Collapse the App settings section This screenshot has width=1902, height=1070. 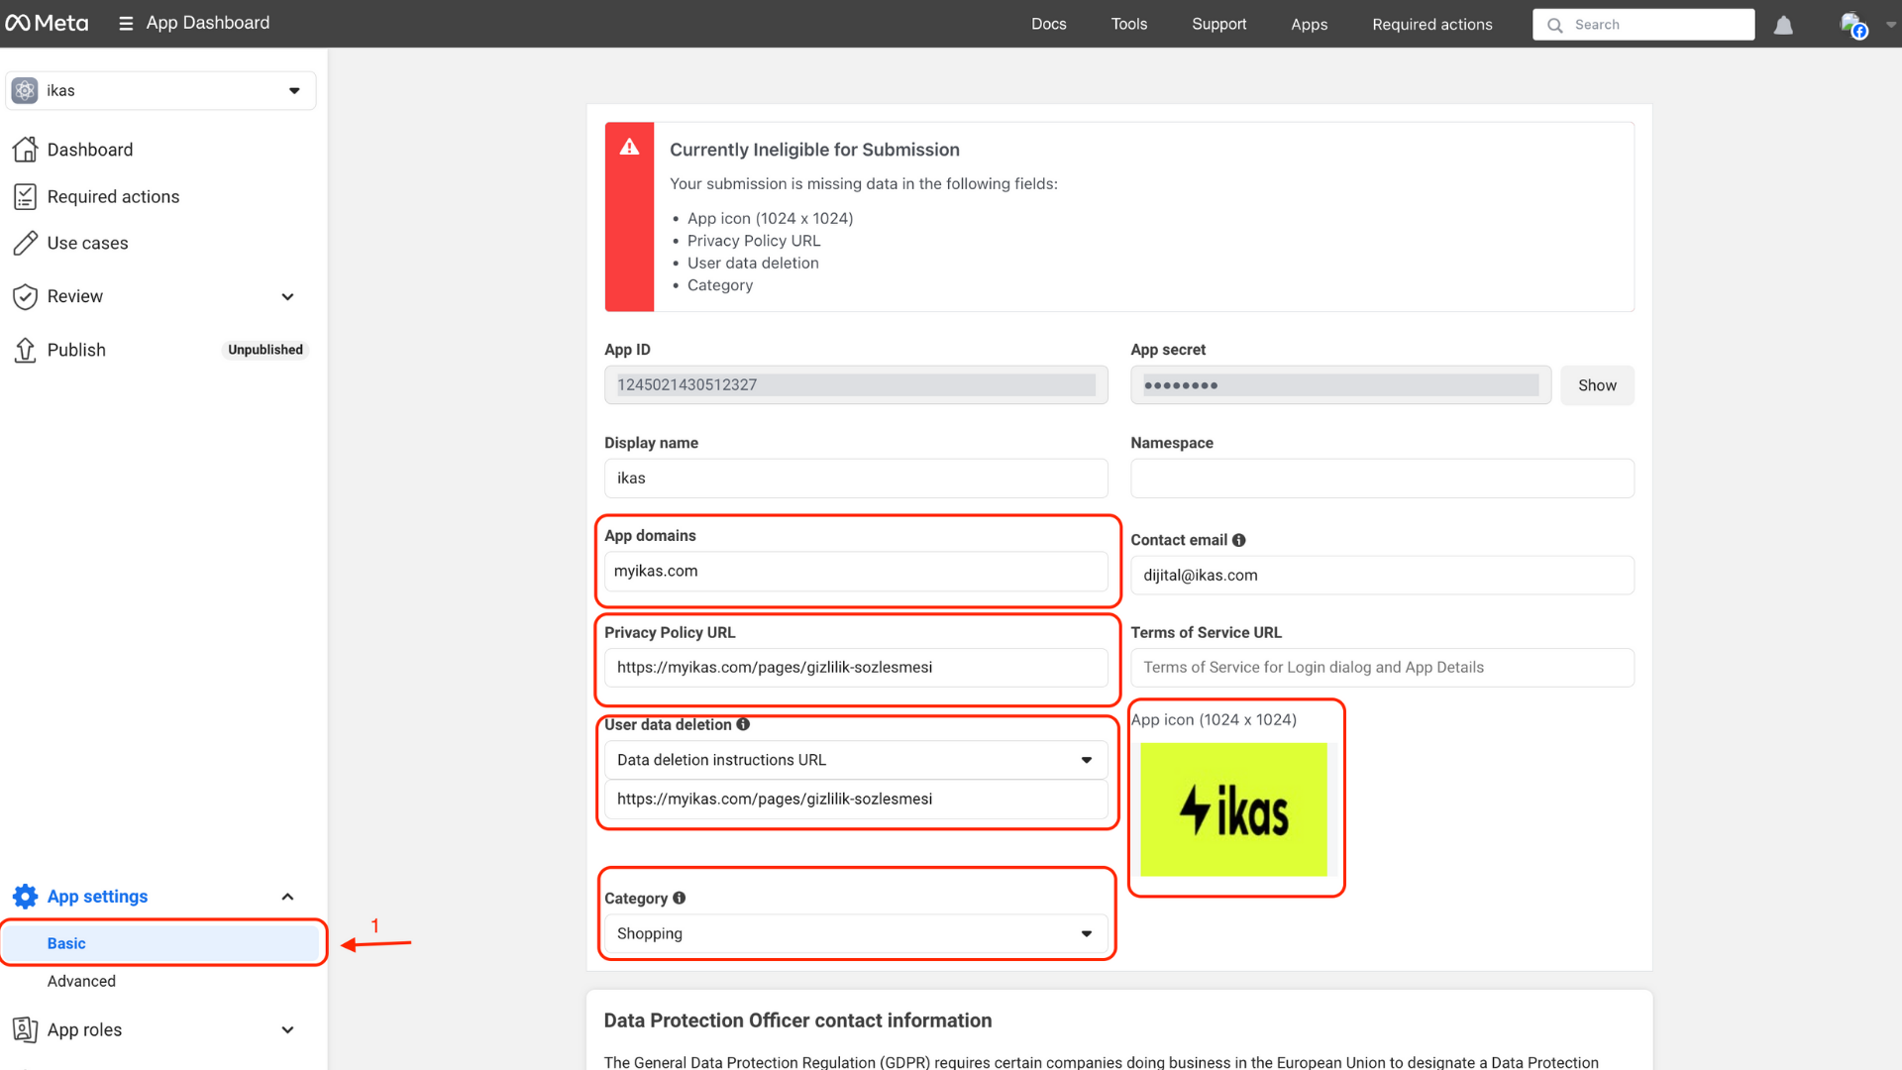point(287,897)
